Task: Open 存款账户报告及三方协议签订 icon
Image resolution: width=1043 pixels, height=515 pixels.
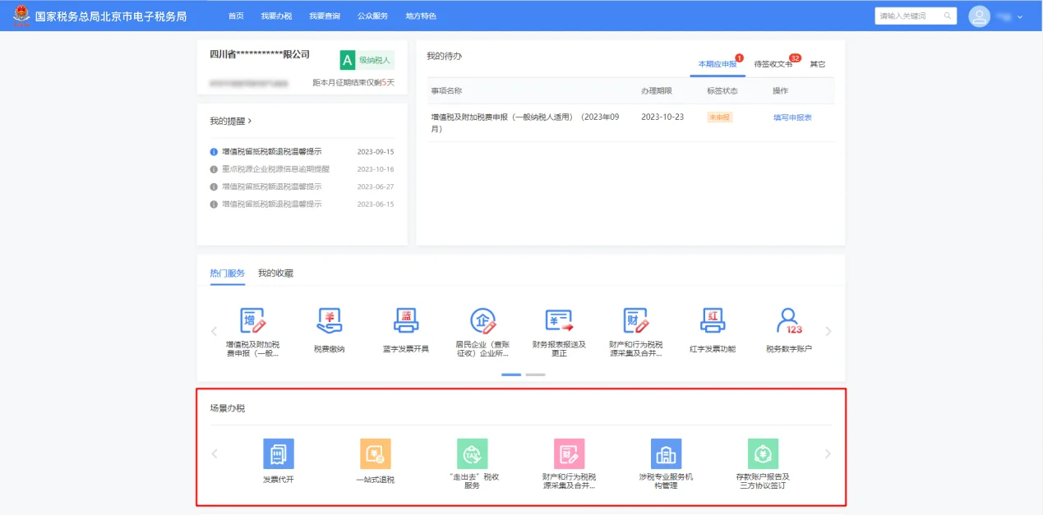Action: click(763, 453)
